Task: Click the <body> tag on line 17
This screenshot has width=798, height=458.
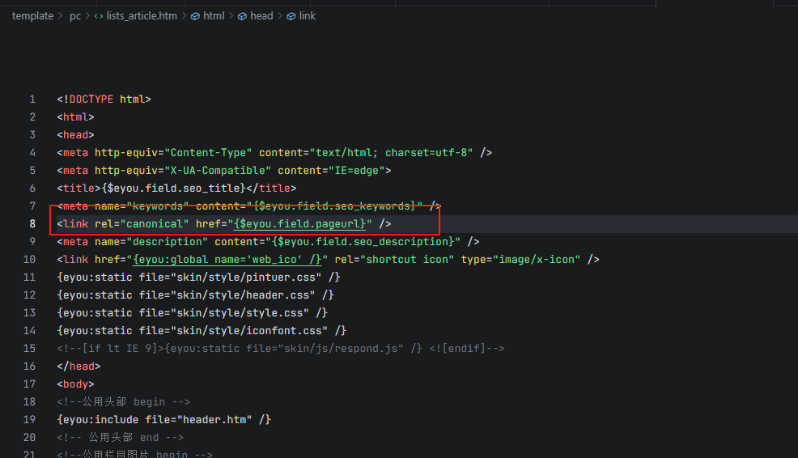Action: (x=75, y=384)
